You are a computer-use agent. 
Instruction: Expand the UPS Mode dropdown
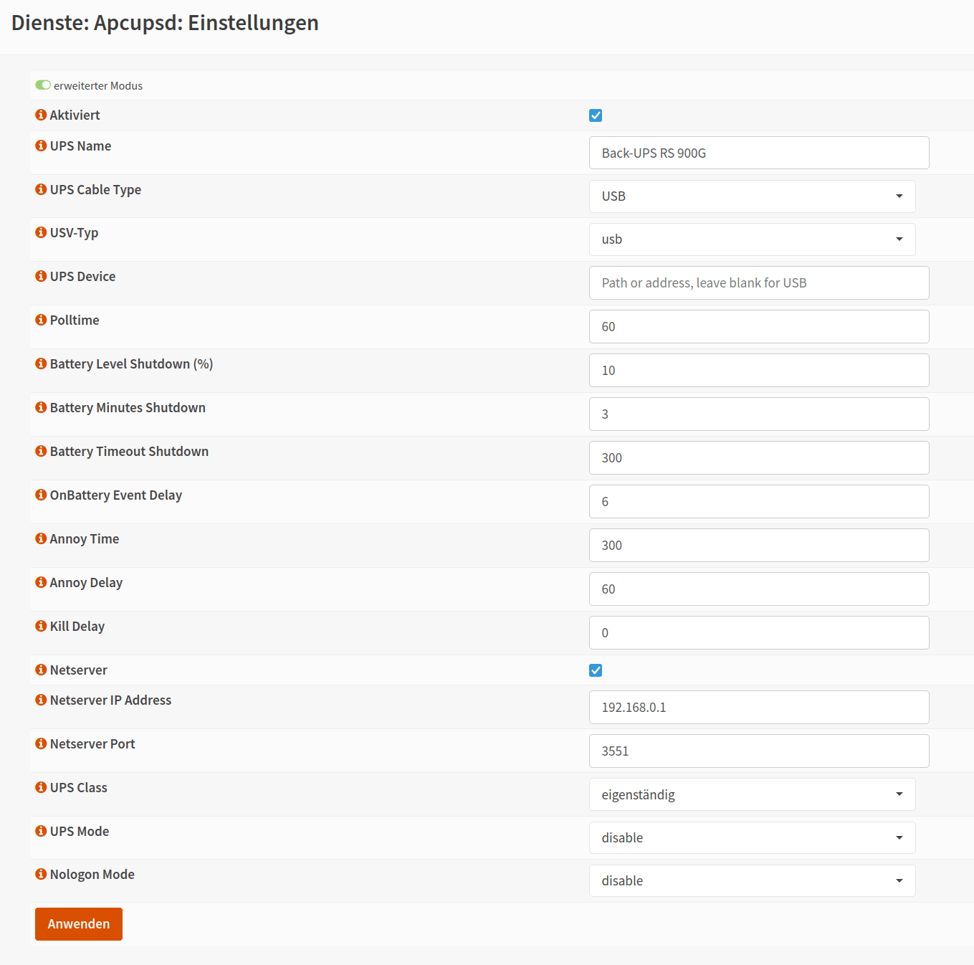pos(752,837)
